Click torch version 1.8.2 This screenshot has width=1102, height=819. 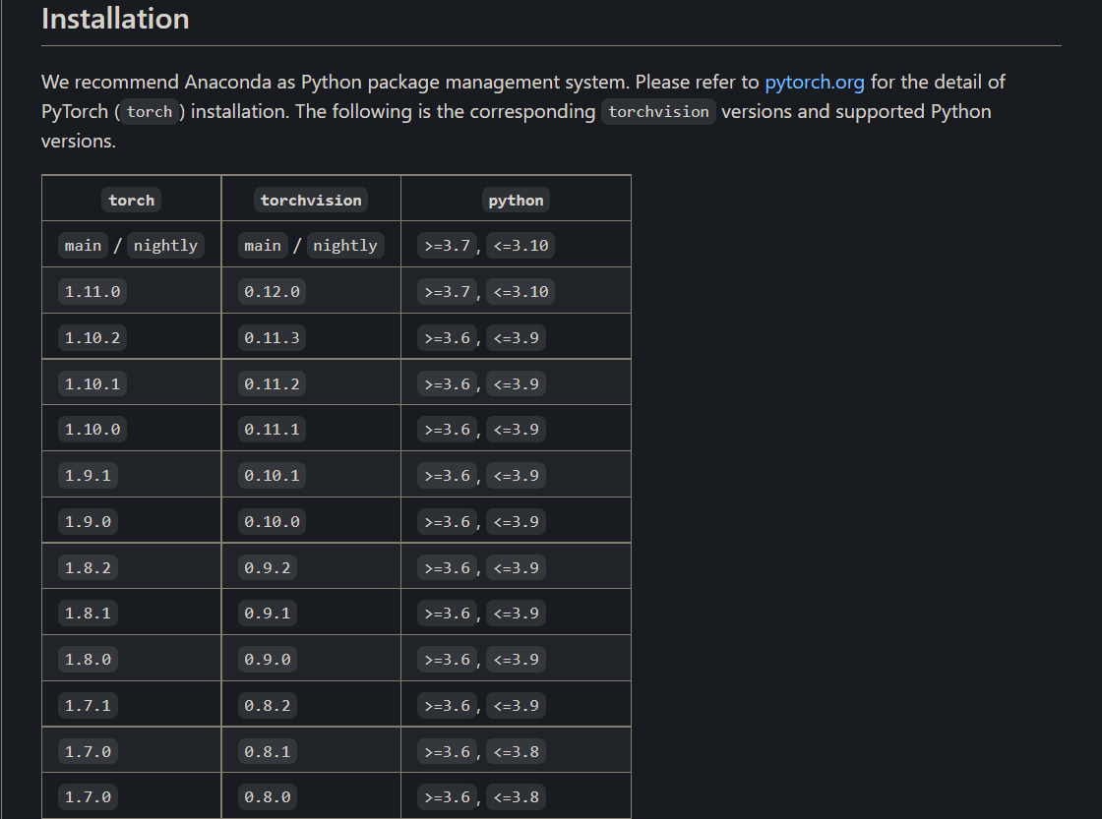88,567
